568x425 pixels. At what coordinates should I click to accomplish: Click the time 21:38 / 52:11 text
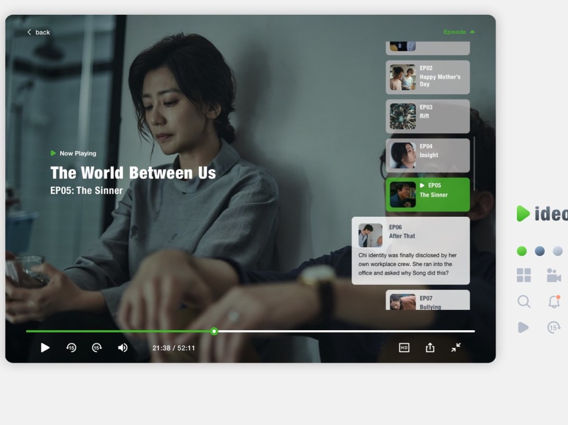pyautogui.click(x=173, y=348)
